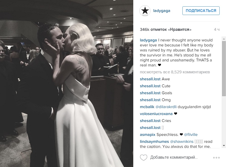This screenshot has height=167, width=226.
Task: Expand all 8,529 comments
Action: click(x=175, y=72)
